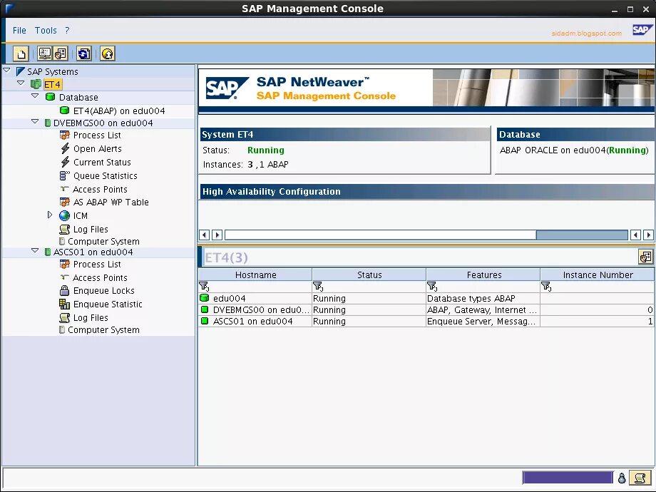Image resolution: width=656 pixels, height=492 pixels.
Task: Click the green Running system status text
Action: [266, 150]
